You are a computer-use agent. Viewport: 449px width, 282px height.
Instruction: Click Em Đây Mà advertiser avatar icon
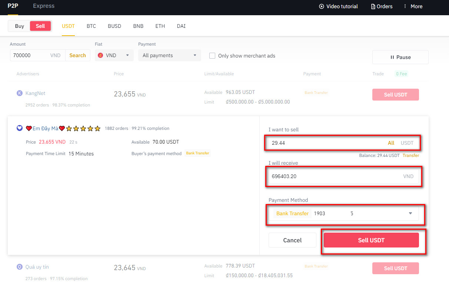(20, 128)
